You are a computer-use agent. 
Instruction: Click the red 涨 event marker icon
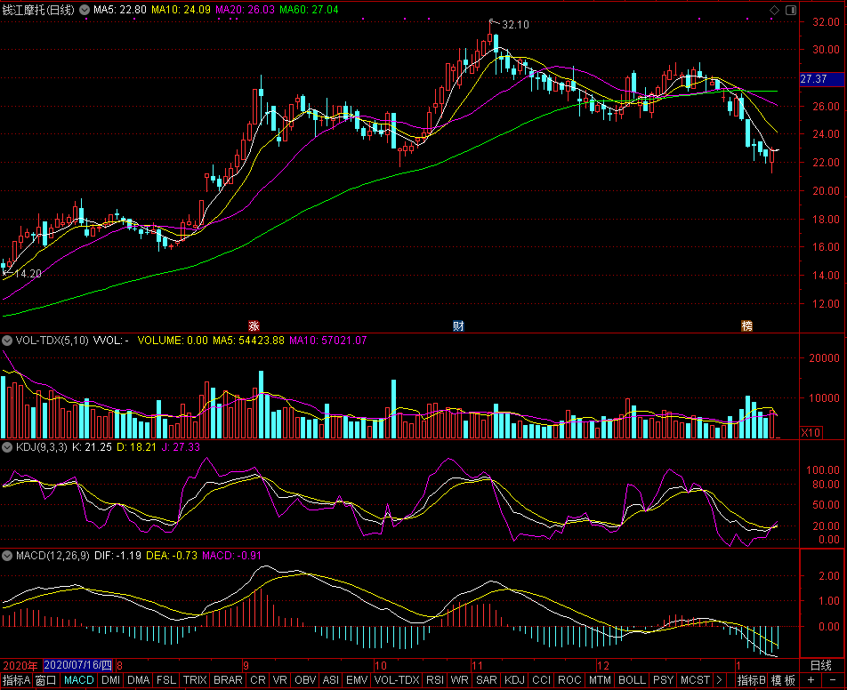[x=254, y=325]
